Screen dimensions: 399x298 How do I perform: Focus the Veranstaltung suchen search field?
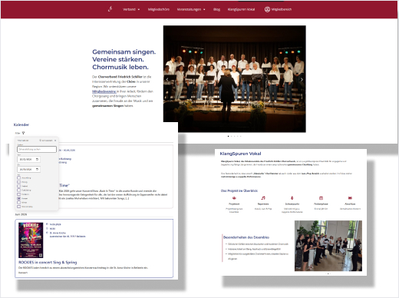(x=37, y=149)
